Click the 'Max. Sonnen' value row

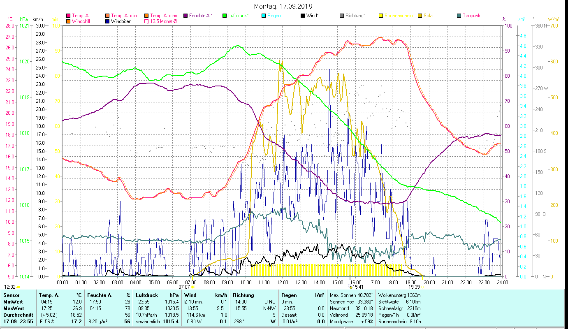(352, 295)
